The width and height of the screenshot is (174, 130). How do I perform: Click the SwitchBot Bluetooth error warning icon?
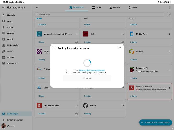137,89
